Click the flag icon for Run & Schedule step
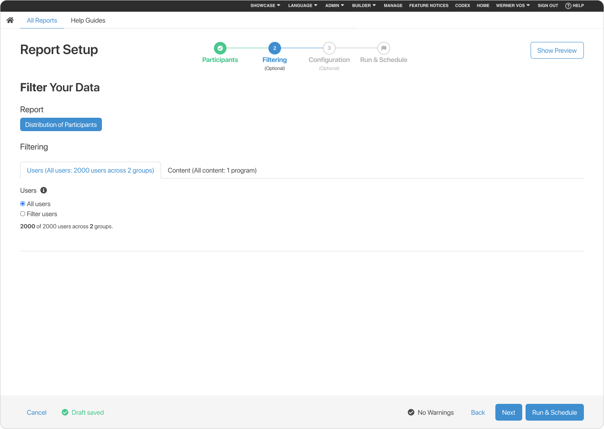The image size is (604, 429). point(383,48)
